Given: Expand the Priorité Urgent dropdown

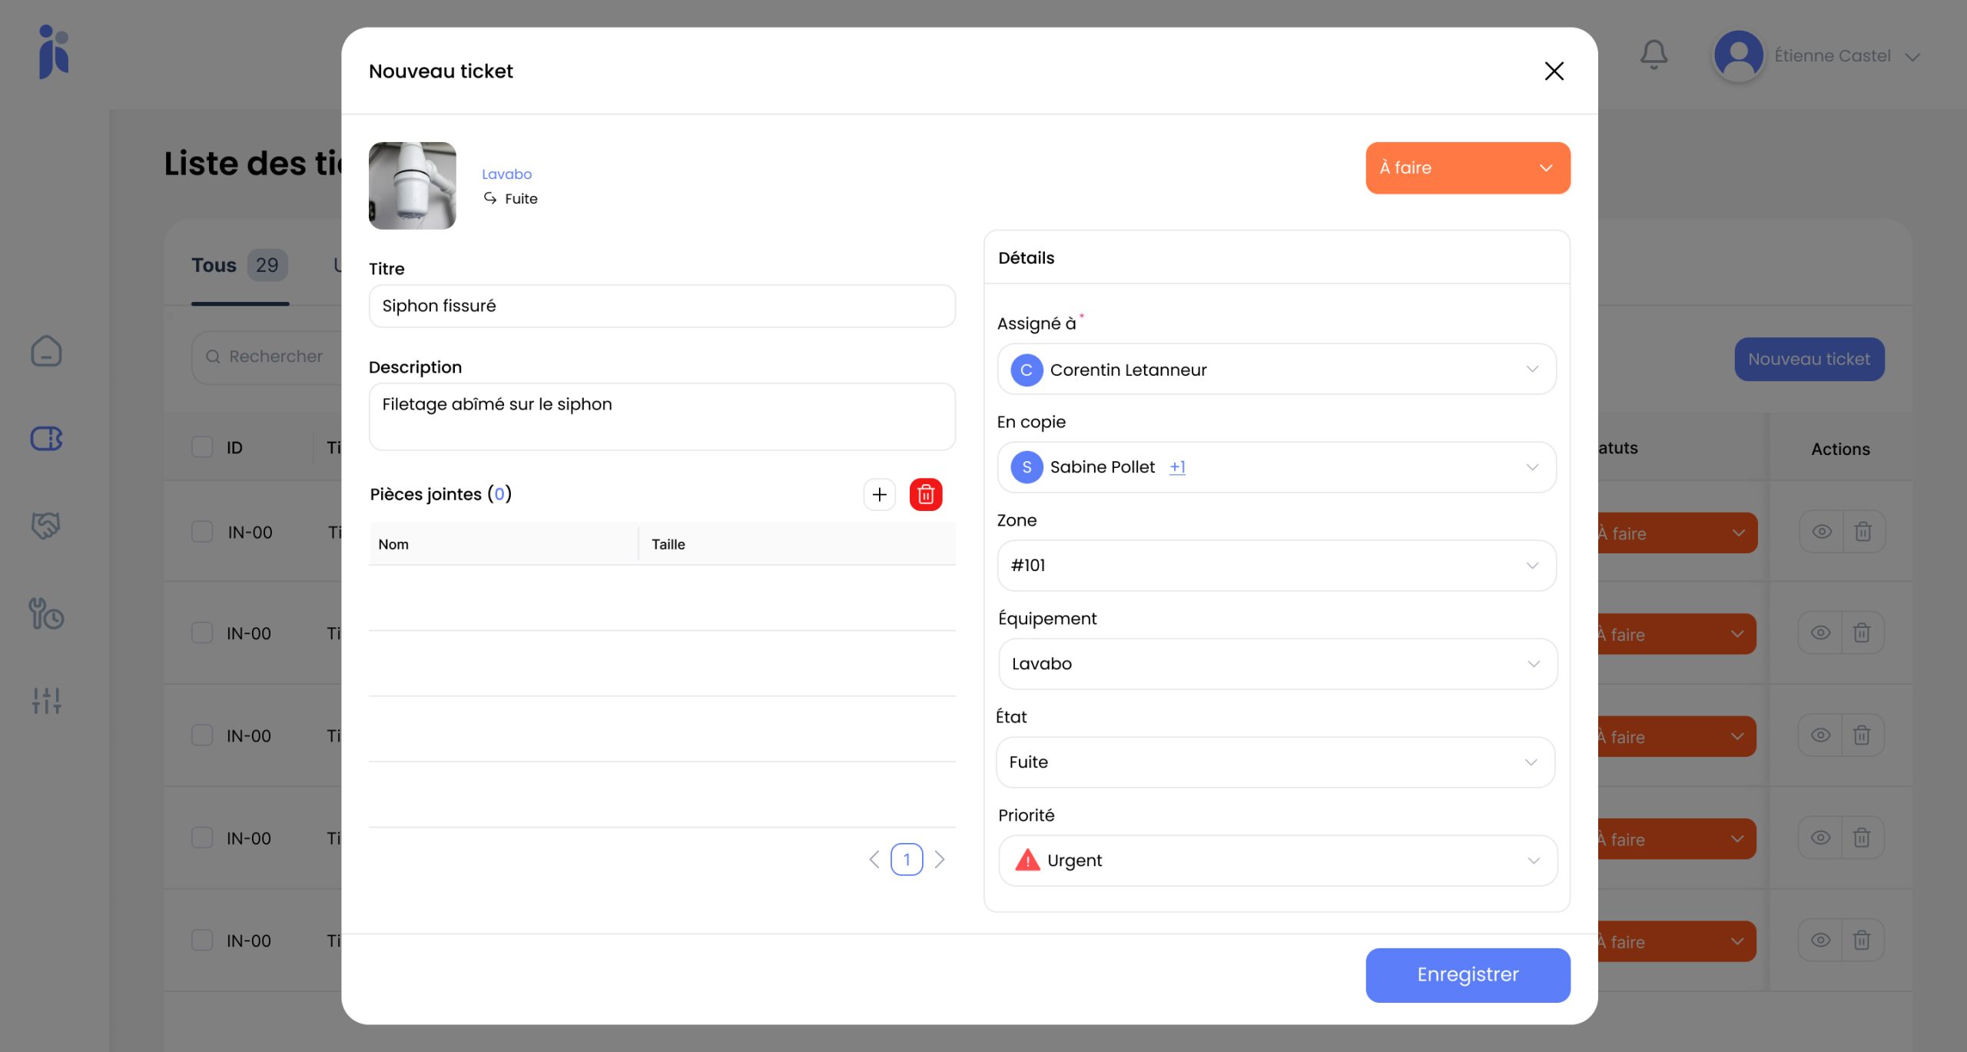Looking at the screenshot, I should click(x=1277, y=861).
